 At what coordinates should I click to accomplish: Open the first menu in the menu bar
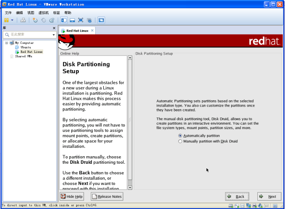pyautogui.click(x=8, y=13)
